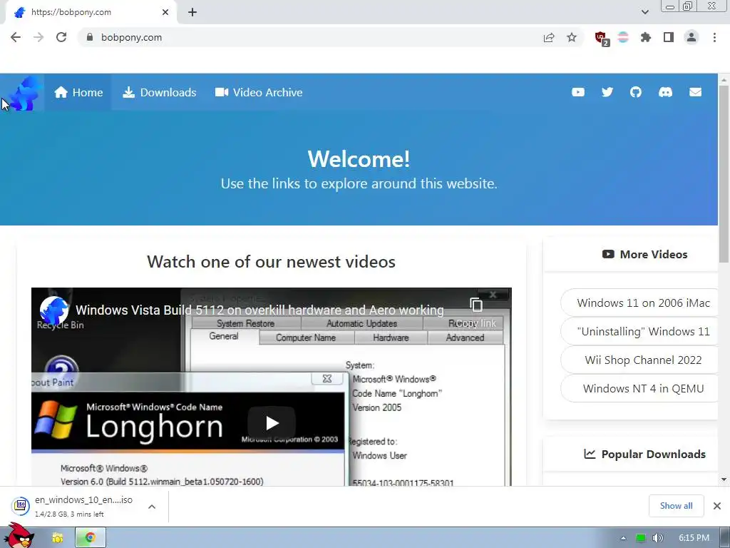Play the Windows Vista Build 5112 video

click(x=272, y=423)
